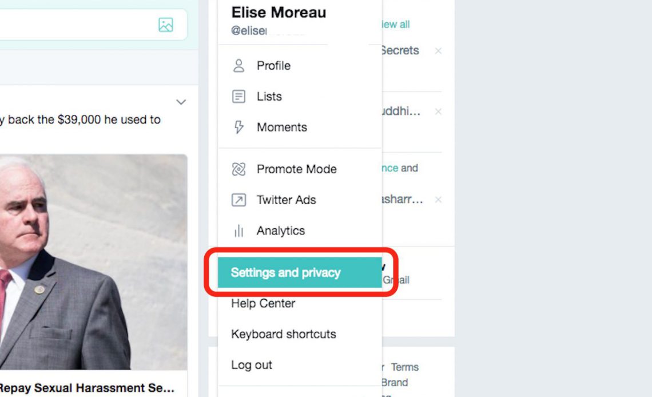Open Profile from the account menu
This screenshot has height=397, width=652.
[273, 66]
